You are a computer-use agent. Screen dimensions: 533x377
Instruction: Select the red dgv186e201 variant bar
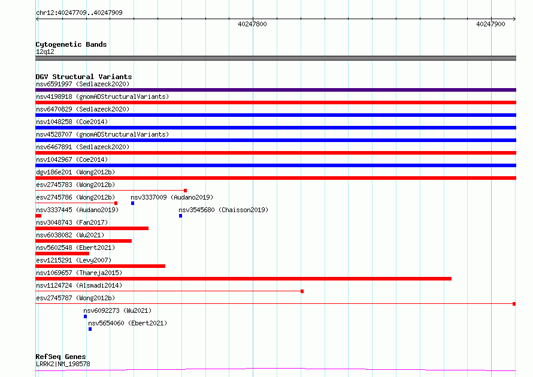[275, 178]
